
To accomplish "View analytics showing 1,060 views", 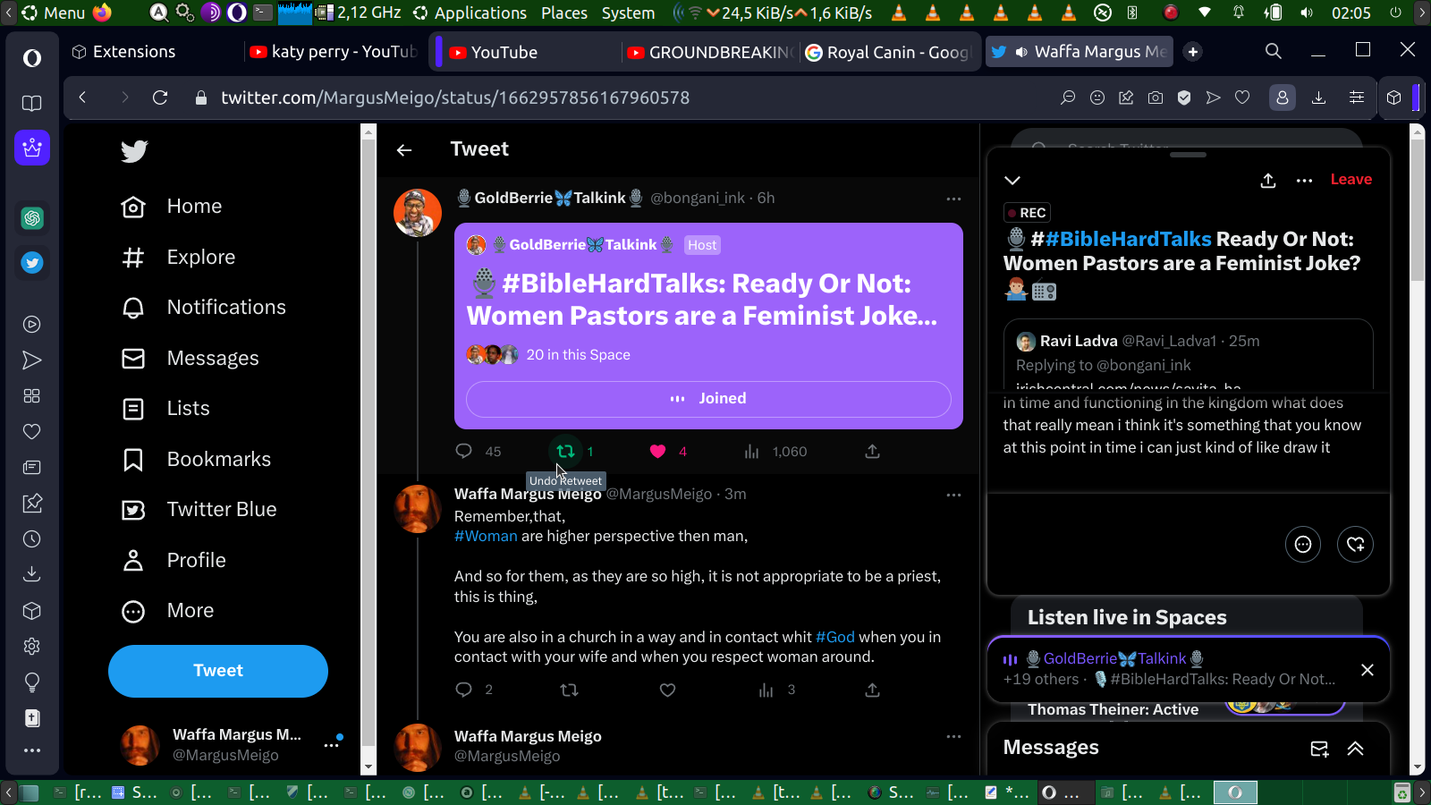I will coord(775,452).
